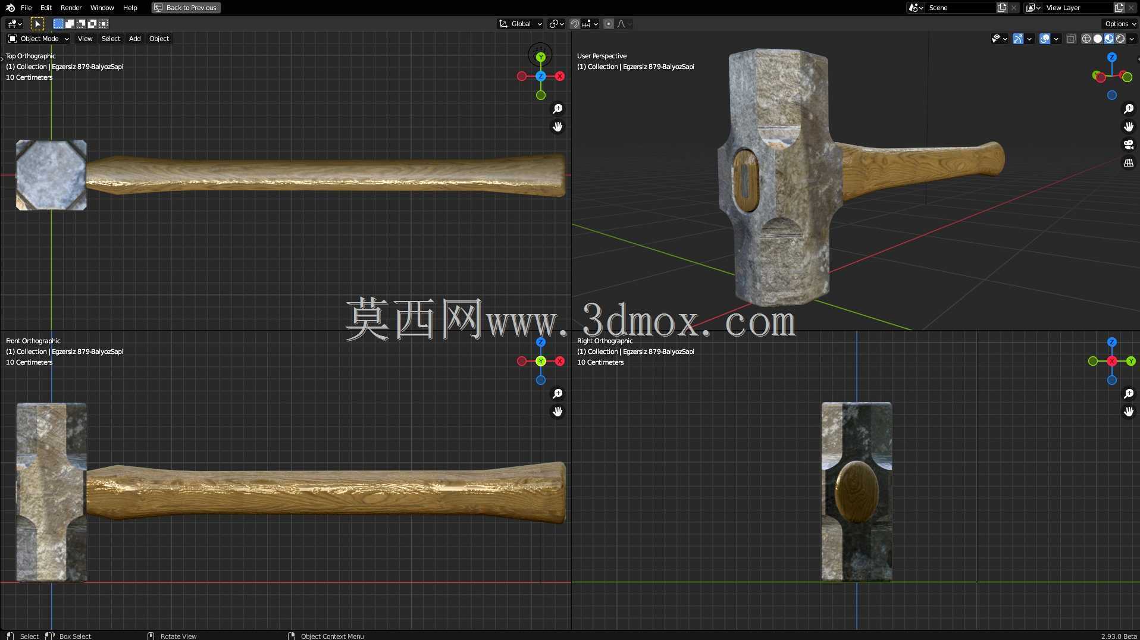Toggle Show Gizmo button
Screen dimensions: 1140x640
[1018, 39]
